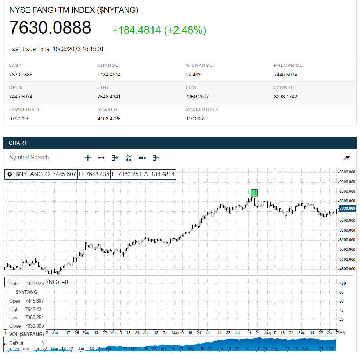Click the Jul label on the date axis
This screenshot has height=357, width=360.
click(x=237, y=333)
